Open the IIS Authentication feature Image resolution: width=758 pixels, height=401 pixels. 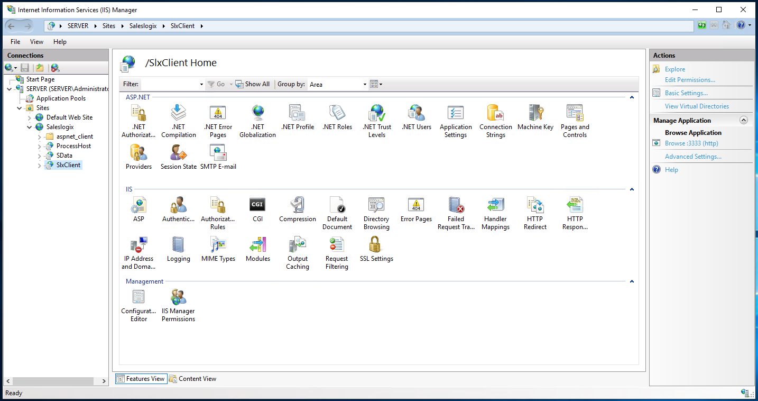pyautogui.click(x=179, y=209)
